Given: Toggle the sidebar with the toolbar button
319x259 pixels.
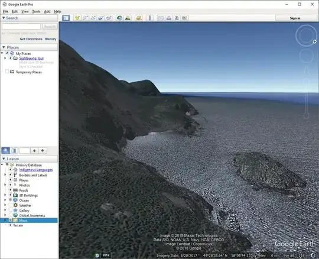Looking at the screenshot, I should [x=66, y=18].
